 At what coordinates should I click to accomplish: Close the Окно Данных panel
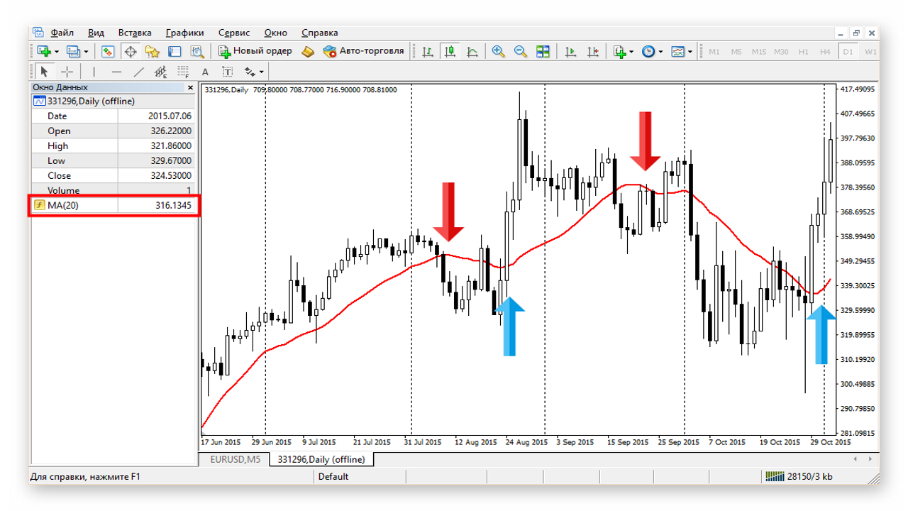tap(190, 87)
